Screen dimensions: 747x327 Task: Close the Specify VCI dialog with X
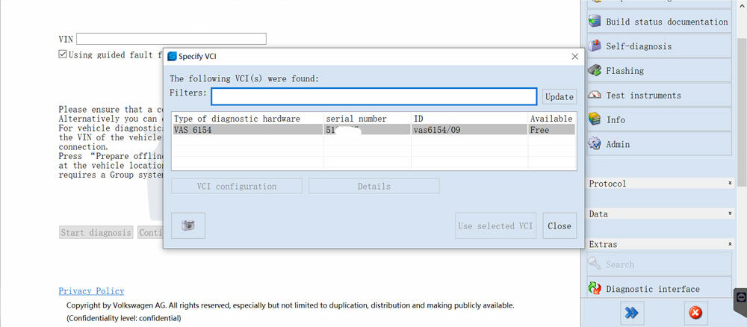(575, 56)
